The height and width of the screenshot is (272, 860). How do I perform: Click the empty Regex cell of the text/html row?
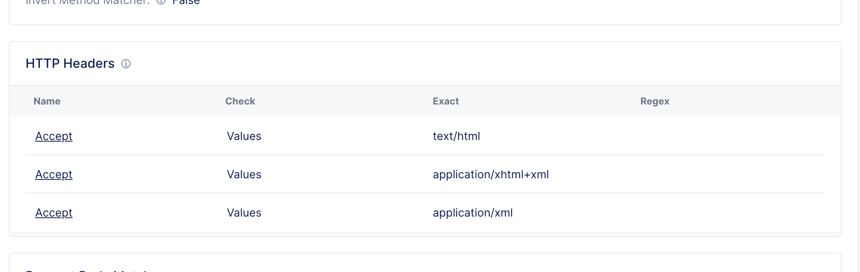click(679, 136)
